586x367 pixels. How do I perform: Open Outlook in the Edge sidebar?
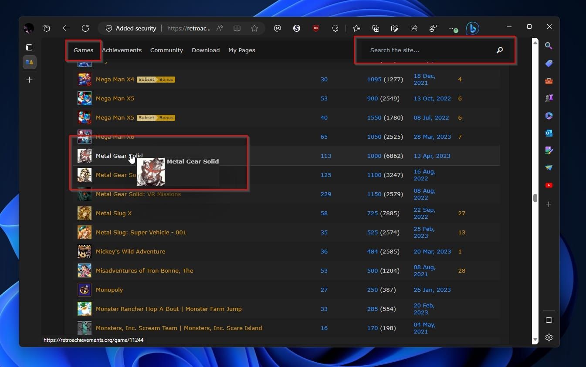tap(549, 133)
